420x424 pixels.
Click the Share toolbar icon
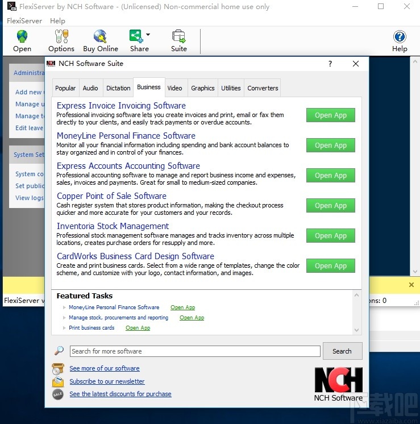(x=136, y=36)
